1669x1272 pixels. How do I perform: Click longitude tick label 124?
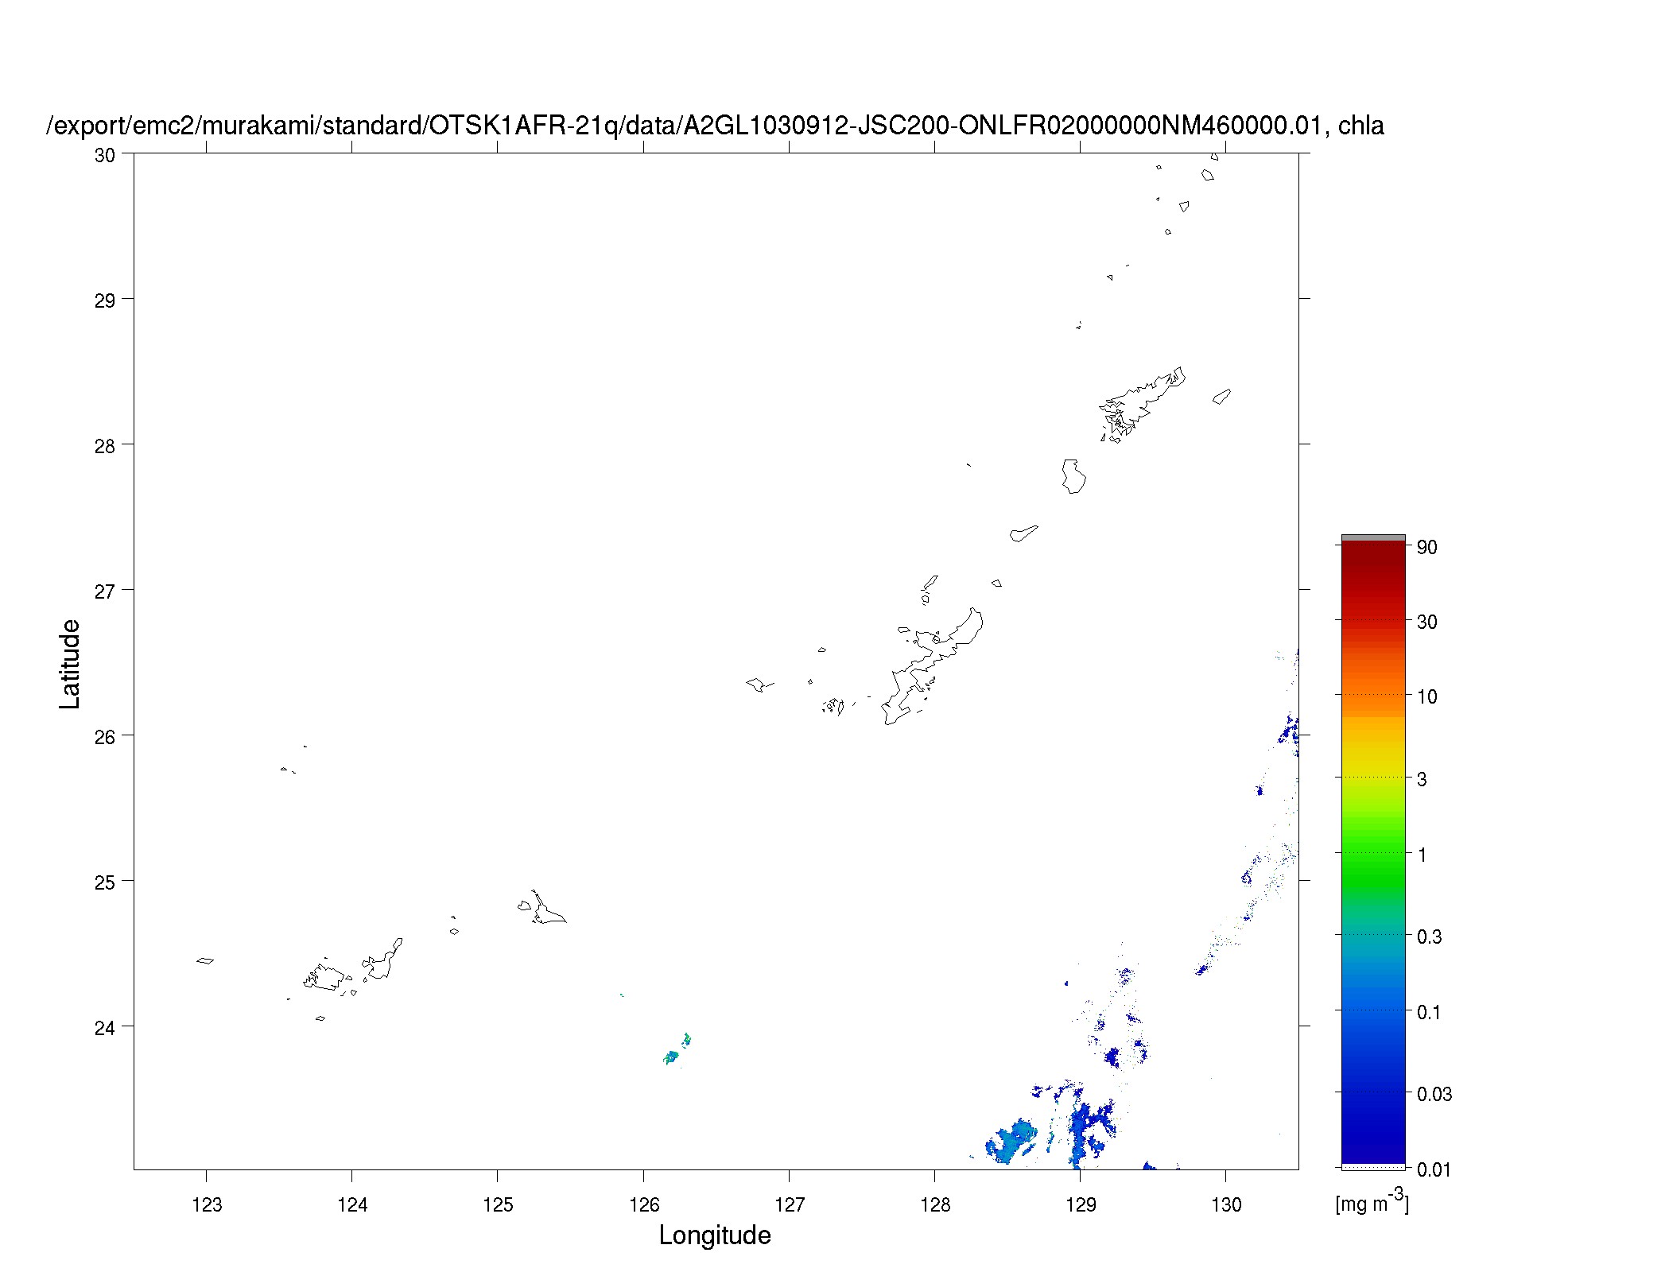(x=352, y=1205)
